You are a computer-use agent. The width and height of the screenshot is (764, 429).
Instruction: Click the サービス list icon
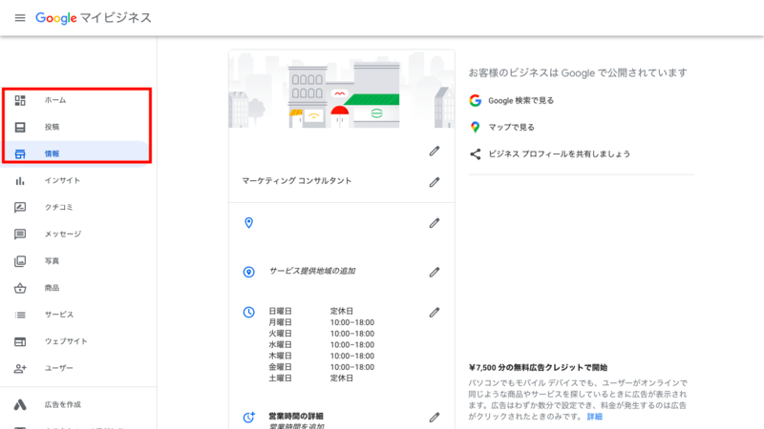coord(20,315)
